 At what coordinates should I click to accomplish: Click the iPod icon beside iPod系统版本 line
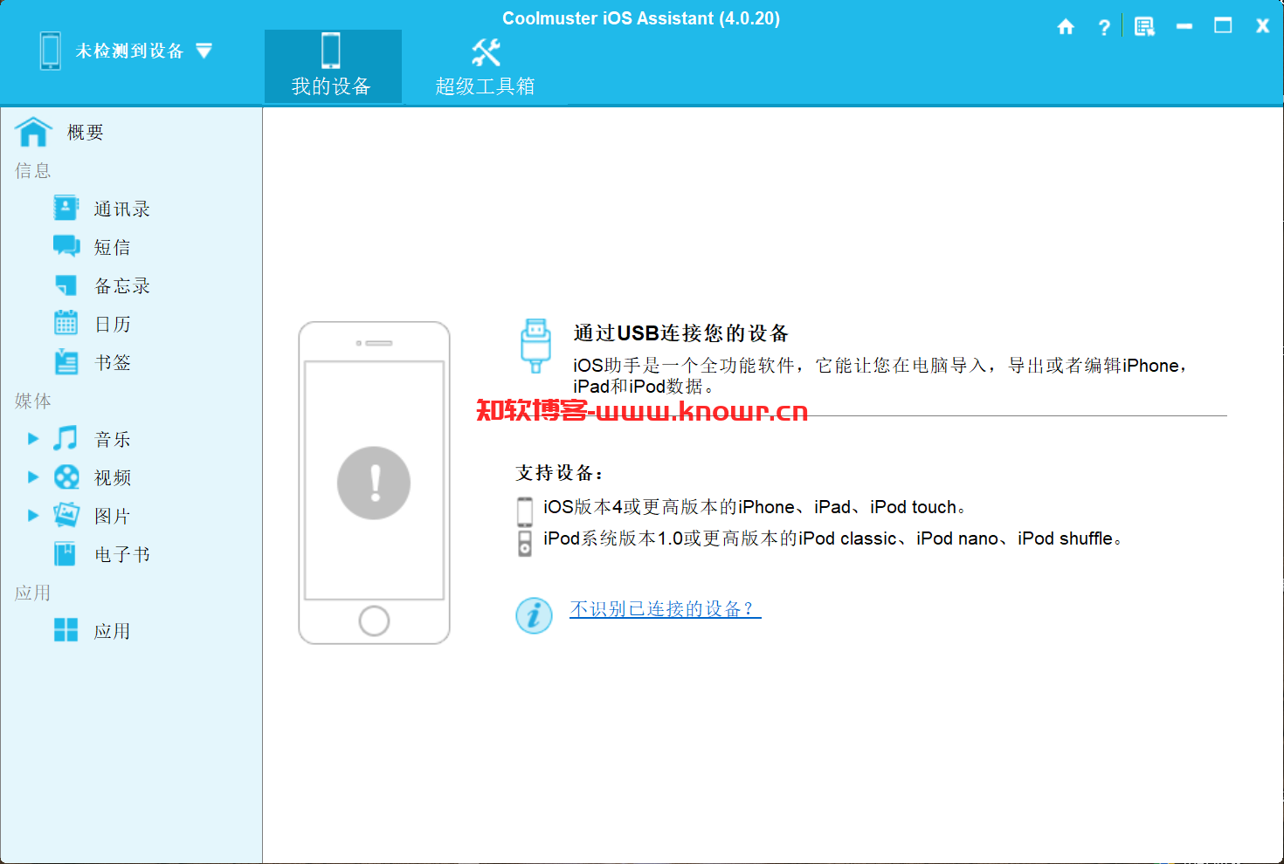[x=525, y=543]
